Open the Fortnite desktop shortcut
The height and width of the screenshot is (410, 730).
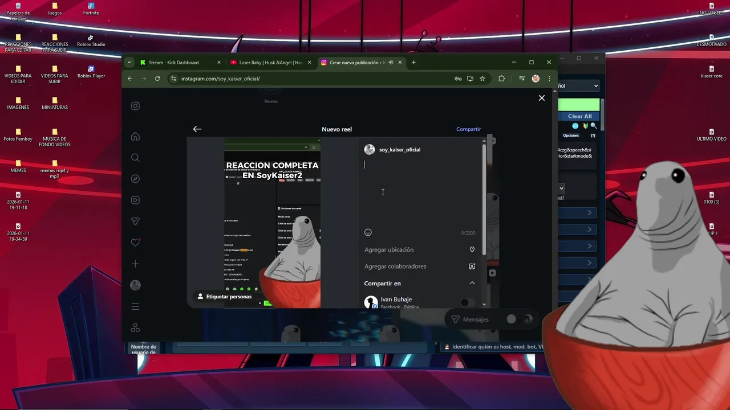coord(91,10)
